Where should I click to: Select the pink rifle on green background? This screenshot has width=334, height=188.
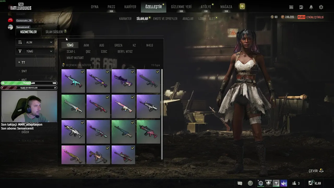tap(148, 132)
